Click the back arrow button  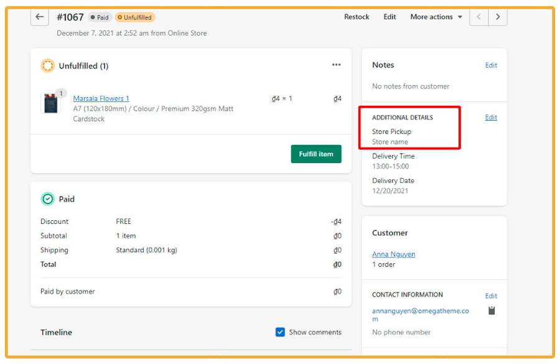[40, 17]
